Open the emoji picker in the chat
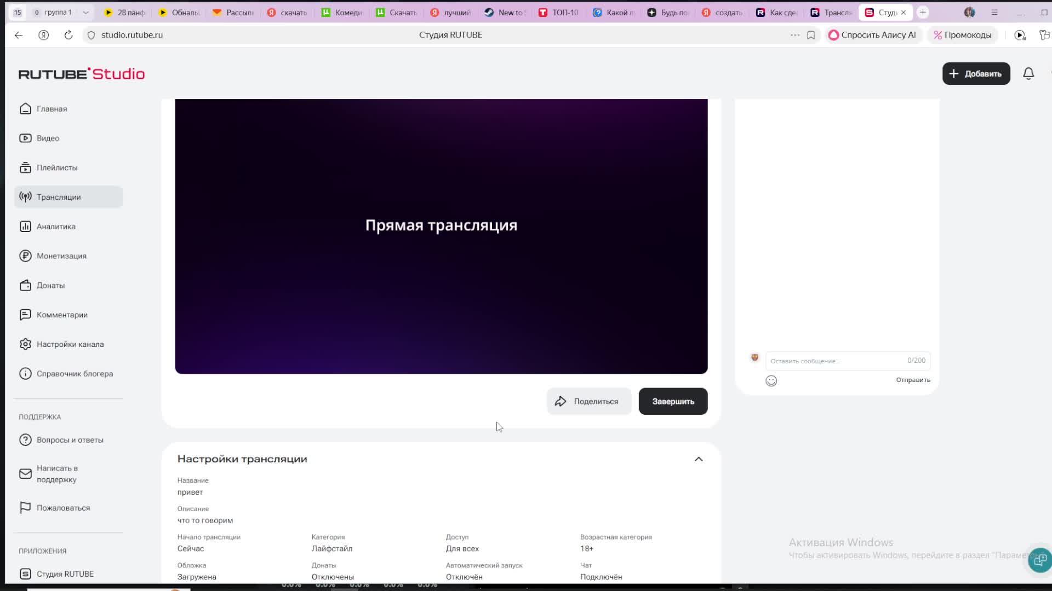The image size is (1052, 591). 771,380
